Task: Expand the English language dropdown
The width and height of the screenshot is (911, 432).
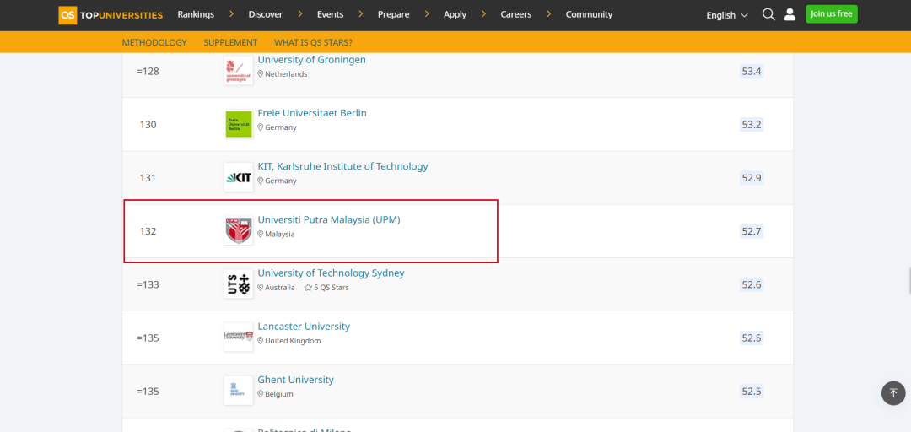Action: pyautogui.click(x=727, y=15)
